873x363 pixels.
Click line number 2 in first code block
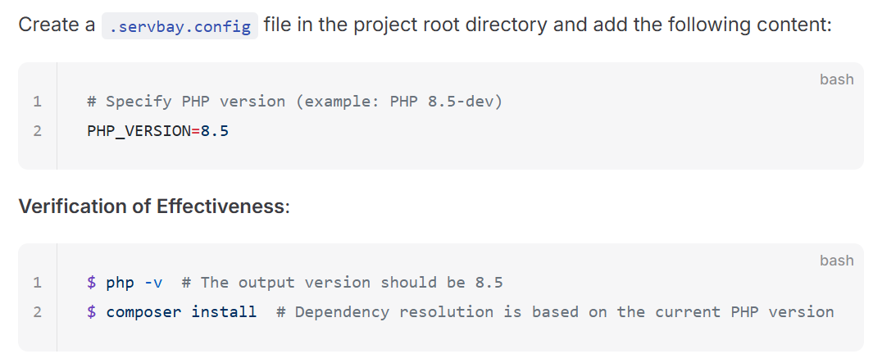point(38,131)
